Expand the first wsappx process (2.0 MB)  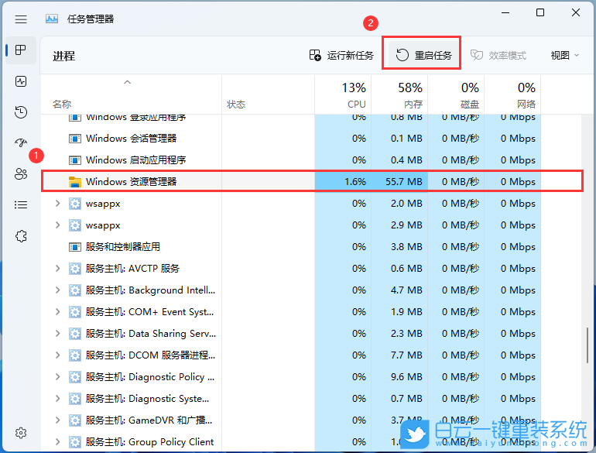[57, 204]
